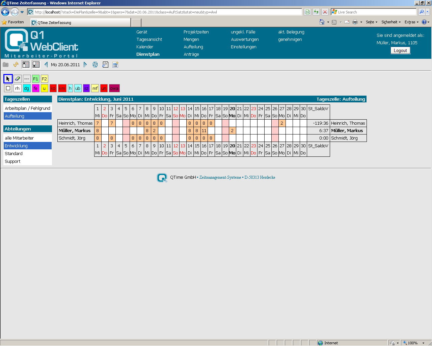Viewport: 432px width, 346px height.
Task: Select the Support department
Action: (x=13, y=162)
